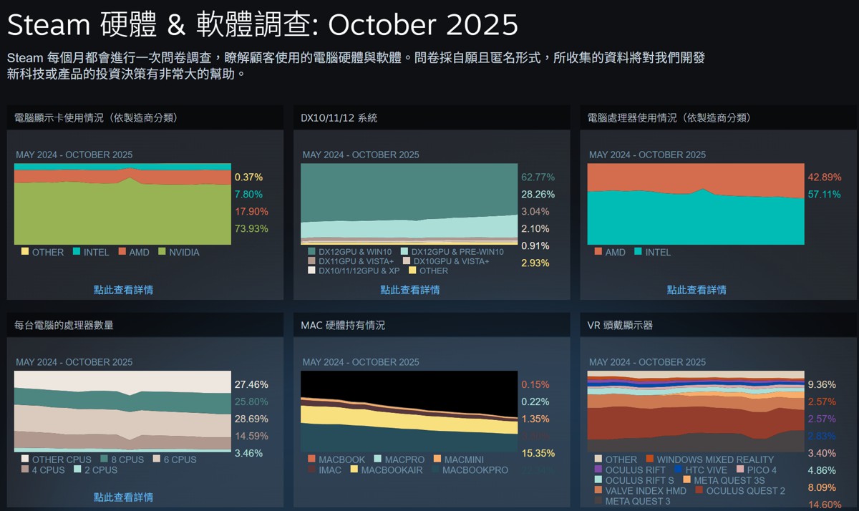Click the HTC VIVE legend swatch
This screenshot has height=511, width=859.
tap(679, 469)
